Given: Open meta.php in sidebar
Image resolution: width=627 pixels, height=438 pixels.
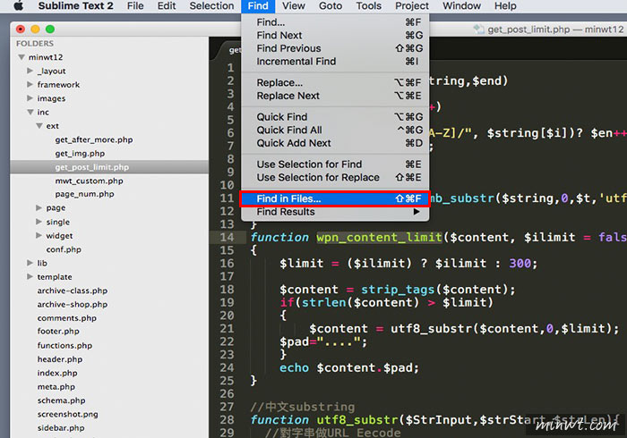Looking at the screenshot, I should [56, 386].
